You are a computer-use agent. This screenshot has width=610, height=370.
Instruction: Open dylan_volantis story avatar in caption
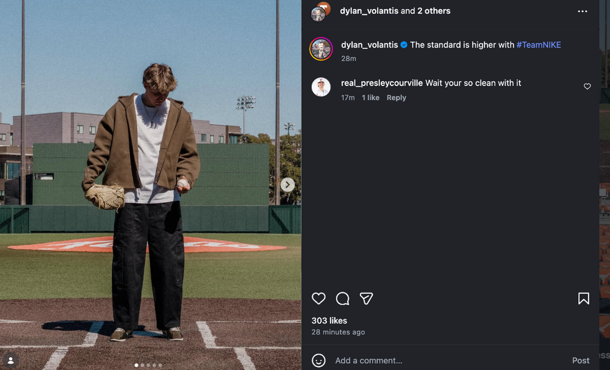(321, 49)
